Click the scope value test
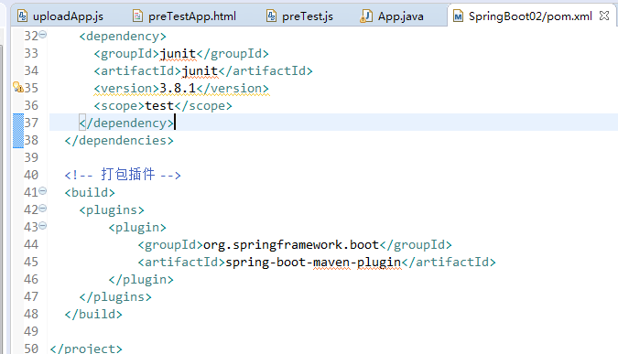618x354 pixels. click(159, 105)
